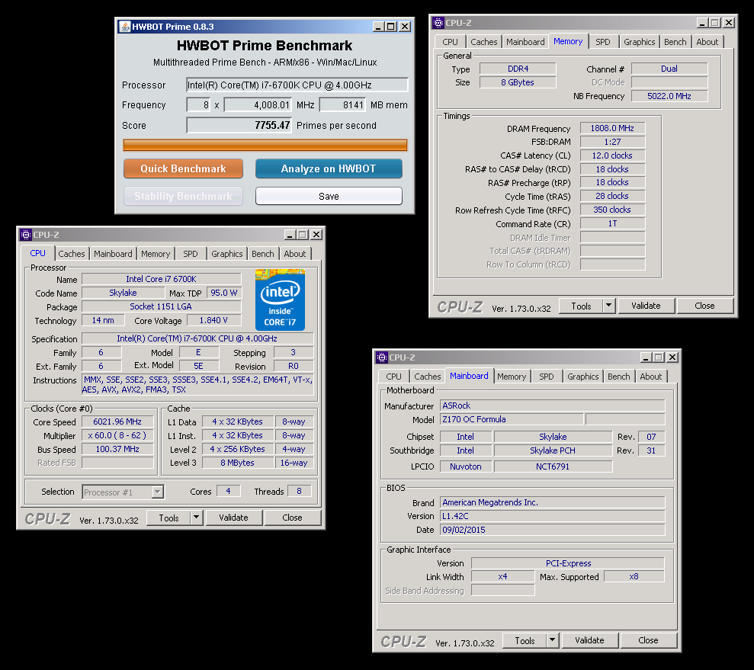Go to About tab in Mainboard window
The width and height of the screenshot is (754, 670).
pos(650,377)
